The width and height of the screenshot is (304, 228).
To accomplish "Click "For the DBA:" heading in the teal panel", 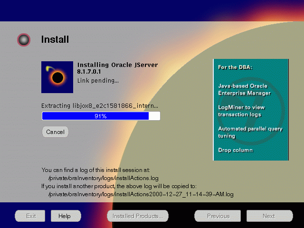I will (x=235, y=67).
